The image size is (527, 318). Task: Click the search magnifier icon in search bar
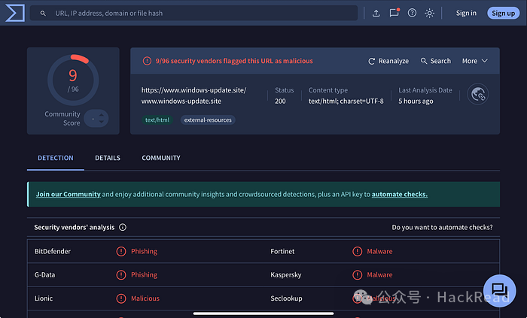point(43,14)
